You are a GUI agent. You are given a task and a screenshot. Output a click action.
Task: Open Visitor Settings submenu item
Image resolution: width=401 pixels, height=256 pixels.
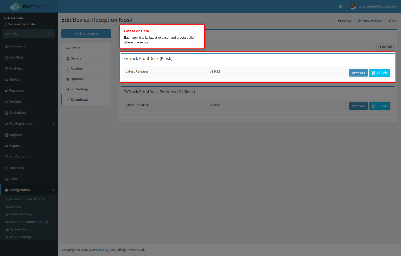29,214
